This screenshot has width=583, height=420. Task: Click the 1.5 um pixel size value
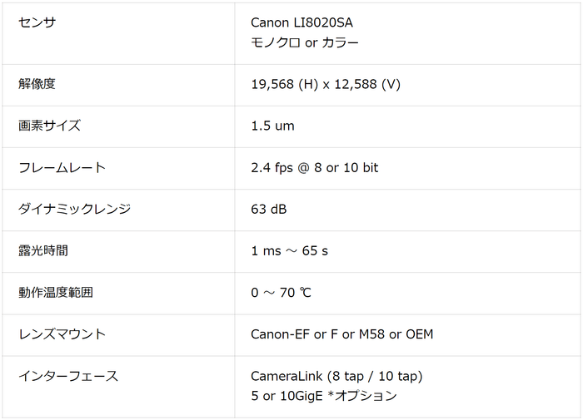[272, 126]
